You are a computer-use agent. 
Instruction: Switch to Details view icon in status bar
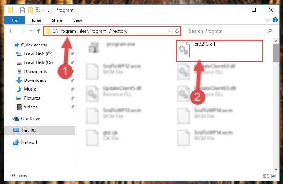pyautogui.click(x=265, y=176)
